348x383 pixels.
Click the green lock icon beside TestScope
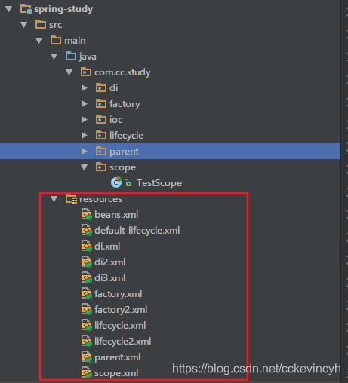[x=128, y=183]
